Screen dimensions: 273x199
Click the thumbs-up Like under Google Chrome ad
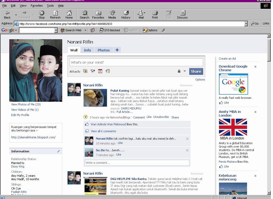224,103
